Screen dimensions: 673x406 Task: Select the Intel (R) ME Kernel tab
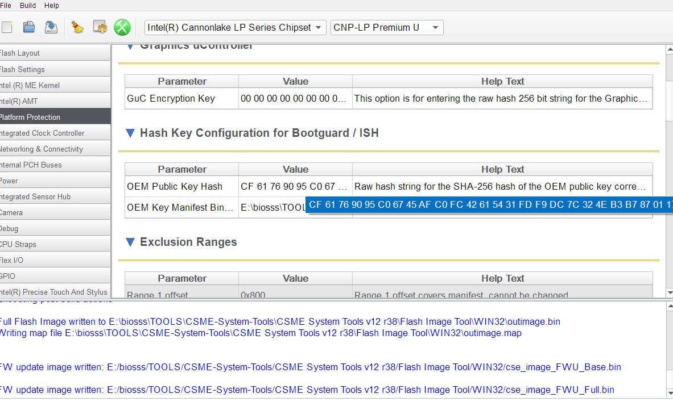pos(55,85)
